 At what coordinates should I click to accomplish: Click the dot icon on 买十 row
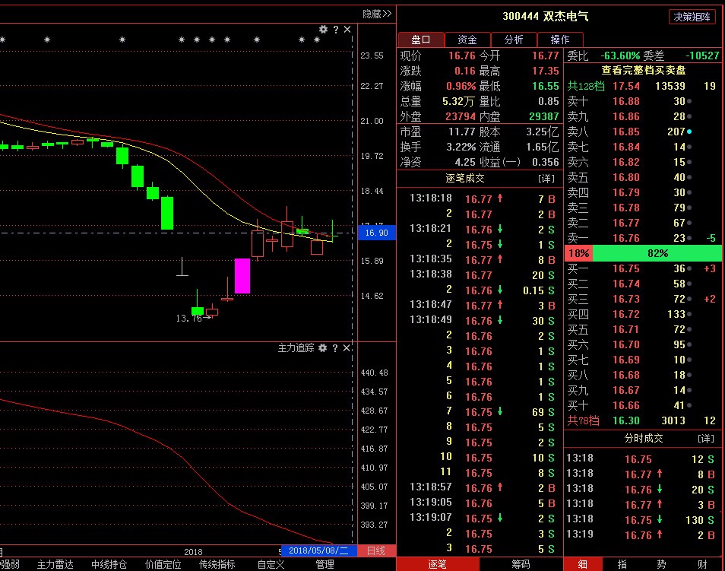[689, 406]
